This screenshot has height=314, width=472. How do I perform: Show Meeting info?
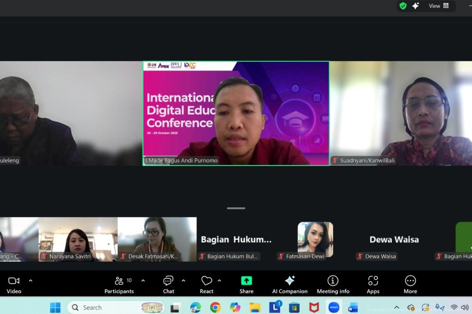pyautogui.click(x=333, y=285)
